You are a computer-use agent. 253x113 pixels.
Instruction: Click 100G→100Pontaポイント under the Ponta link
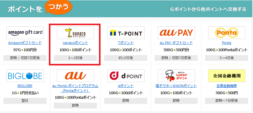226,50
